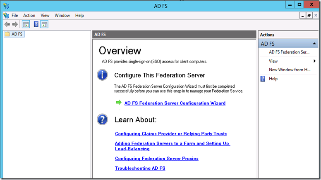The width and height of the screenshot is (321, 180).
Task: Open Troubleshooting AD FS link
Action: 140,168
